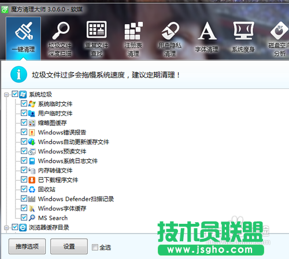This screenshot has height=259, width=289.
Task: Uncheck 内存转储文件 checkbox
Action: click(x=24, y=170)
